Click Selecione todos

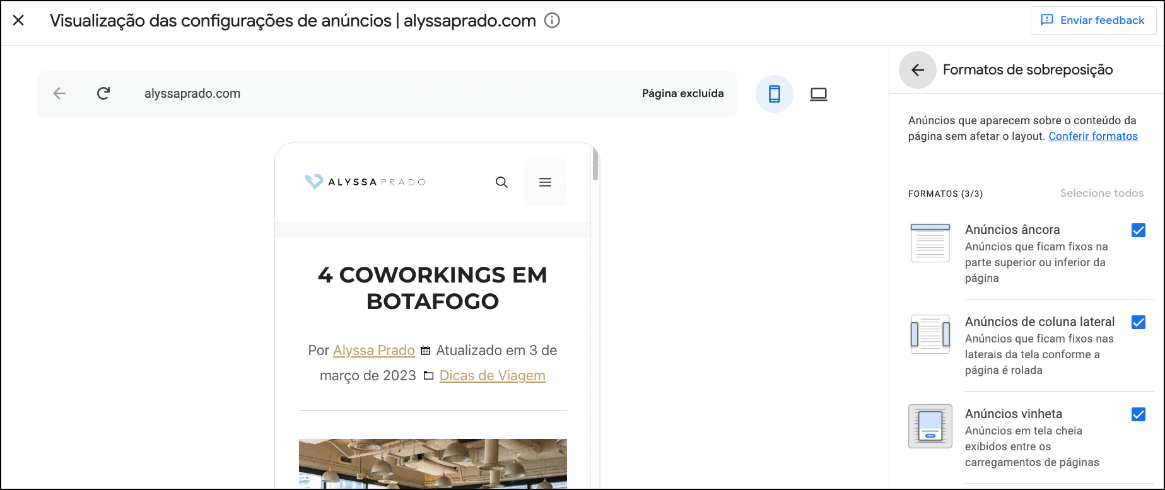[x=1101, y=193]
